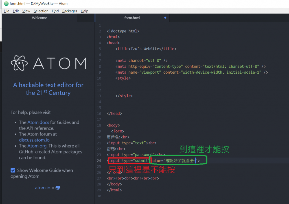Click the input type="password" line
Viewport: 289px width, 204px height.
click(136, 155)
